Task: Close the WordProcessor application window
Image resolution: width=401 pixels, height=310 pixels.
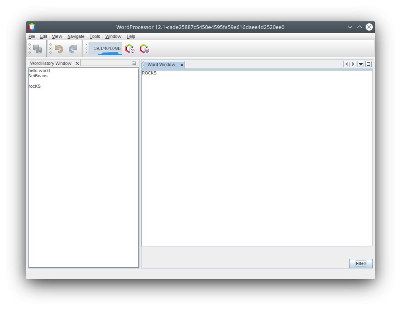Action: [369, 27]
